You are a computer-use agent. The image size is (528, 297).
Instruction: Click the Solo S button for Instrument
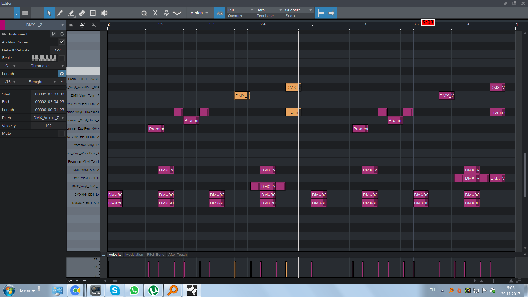(x=62, y=34)
